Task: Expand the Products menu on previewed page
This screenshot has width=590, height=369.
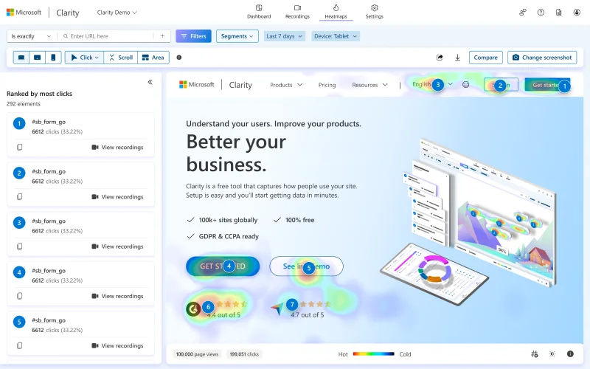Action: (286, 85)
